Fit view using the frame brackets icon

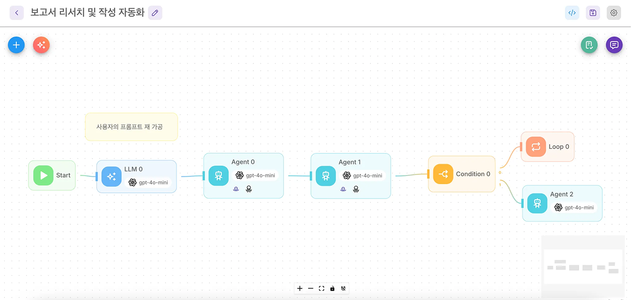coord(321,288)
